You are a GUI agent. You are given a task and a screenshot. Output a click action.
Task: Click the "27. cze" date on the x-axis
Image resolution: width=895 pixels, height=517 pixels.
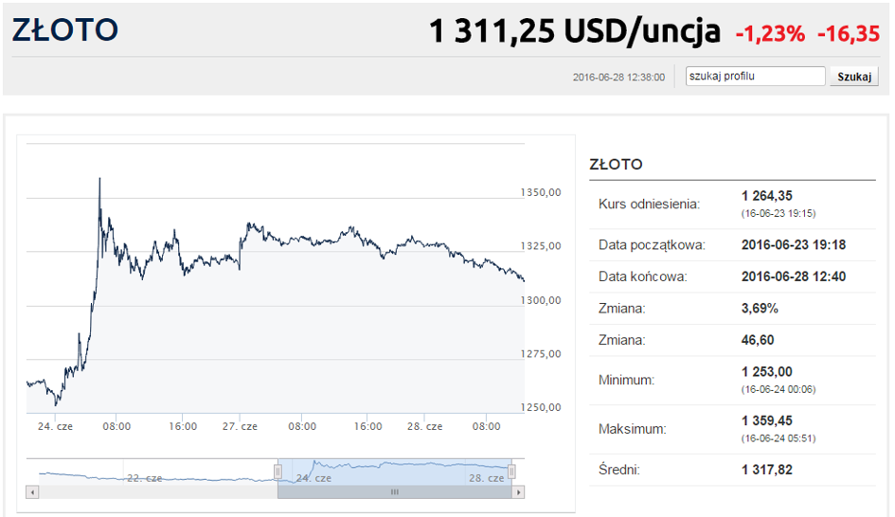[240, 426]
